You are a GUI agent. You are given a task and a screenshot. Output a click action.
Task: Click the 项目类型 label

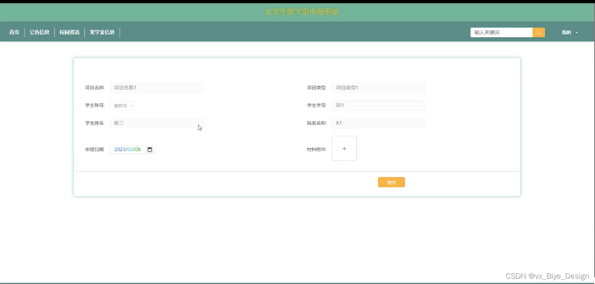click(317, 88)
